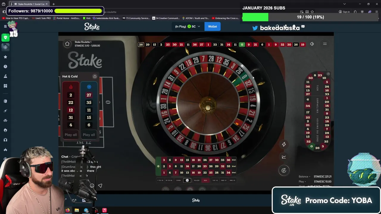Bet on 3RD 12 dozen
The height and width of the screenshot is (214, 381).
232,180
